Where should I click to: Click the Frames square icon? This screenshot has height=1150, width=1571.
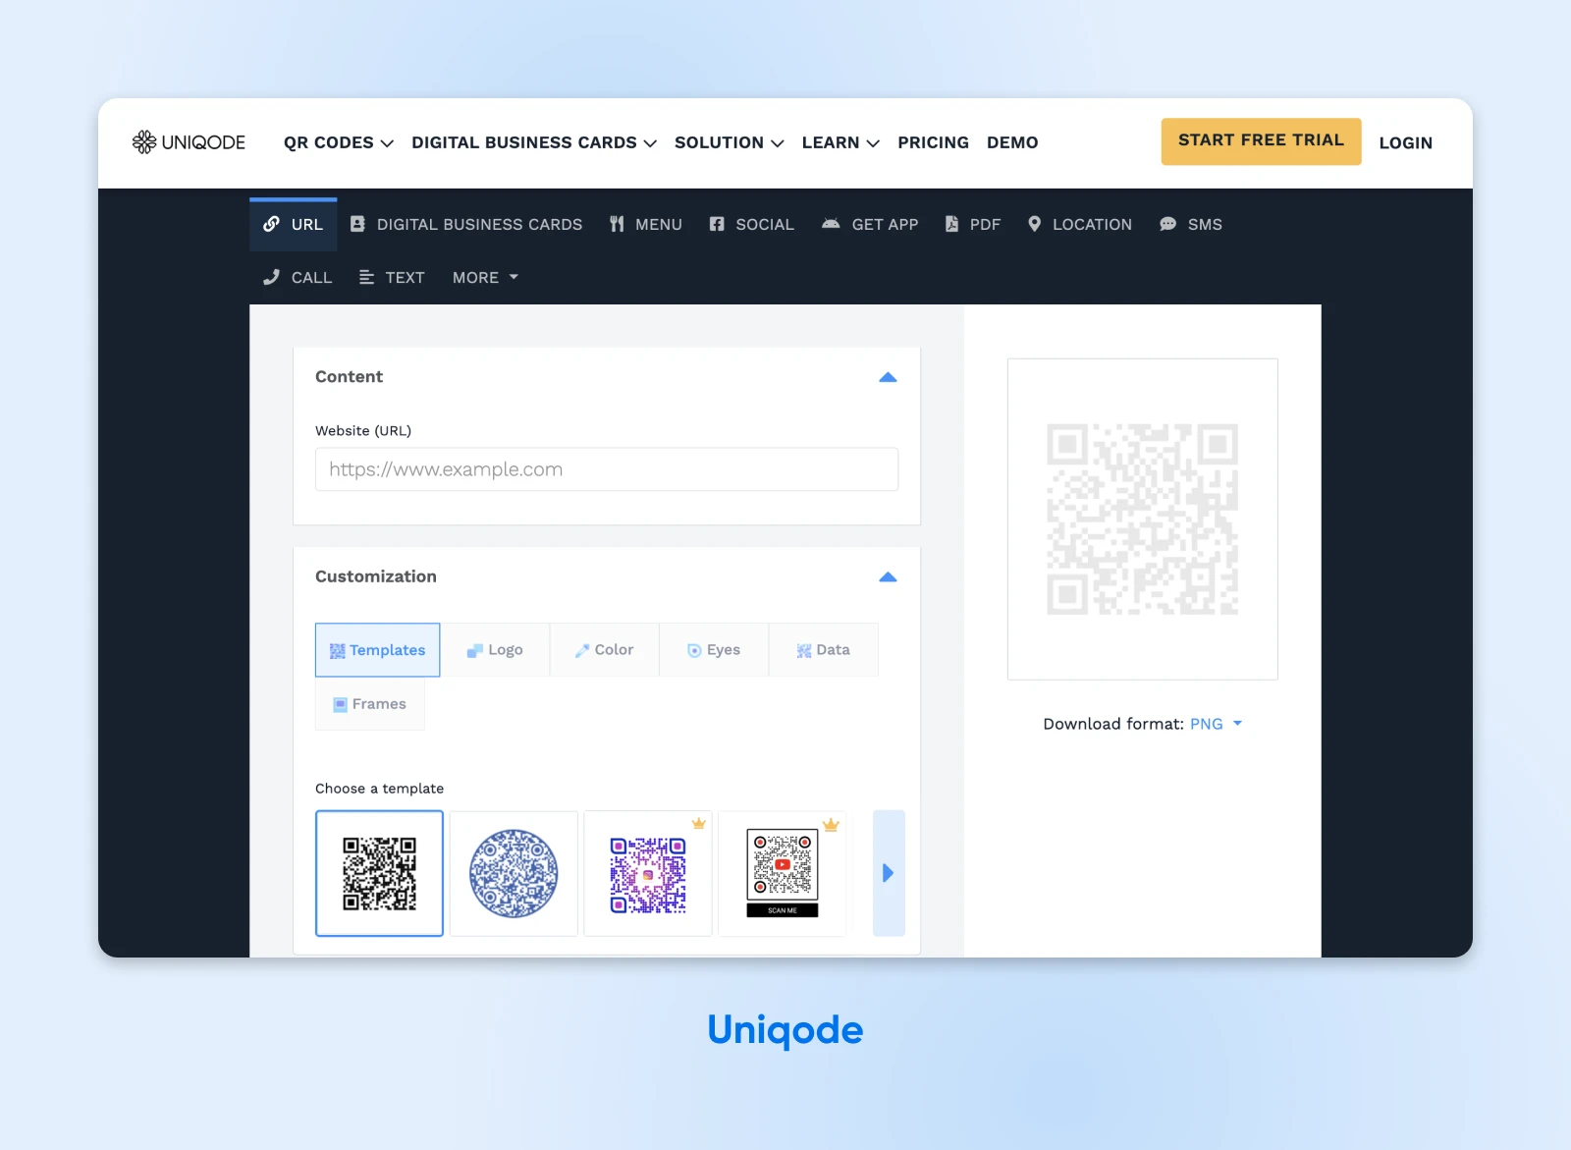pyautogui.click(x=341, y=704)
